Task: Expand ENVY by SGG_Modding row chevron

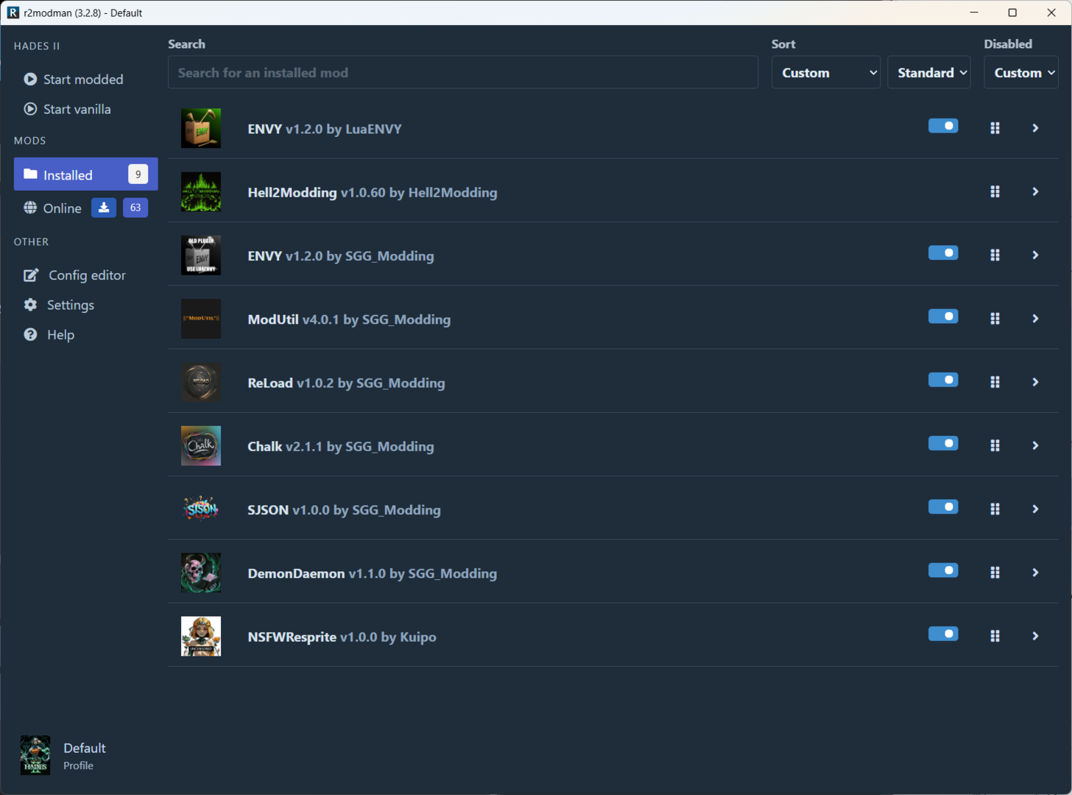Action: click(1035, 255)
